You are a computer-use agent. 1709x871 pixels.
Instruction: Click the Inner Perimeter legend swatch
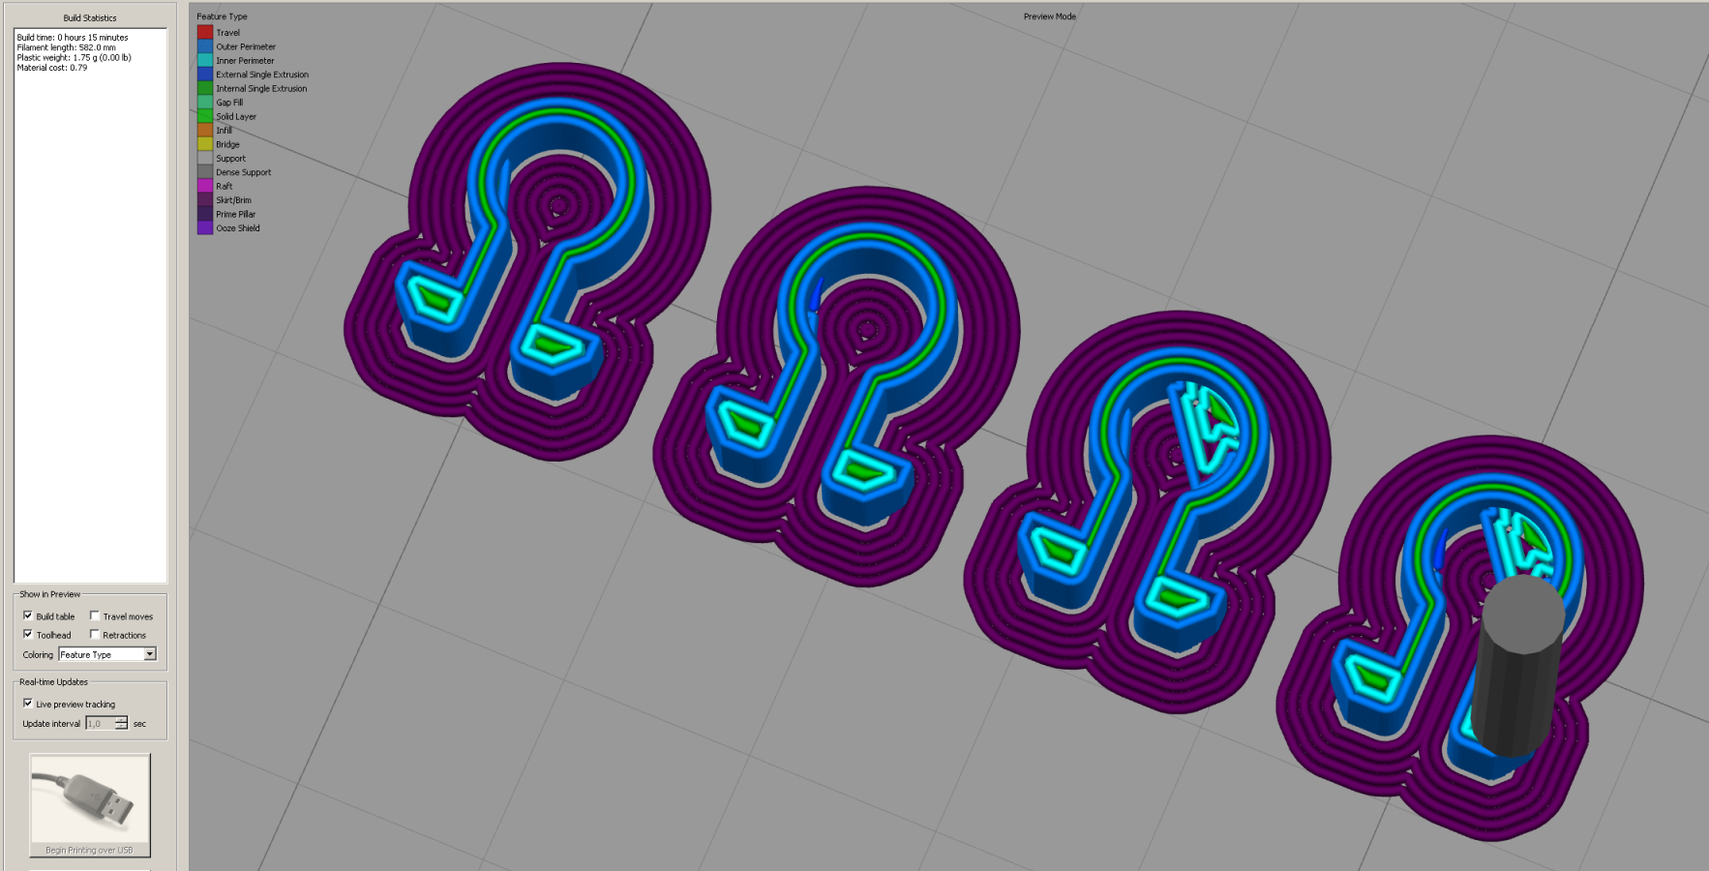[205, 60]
